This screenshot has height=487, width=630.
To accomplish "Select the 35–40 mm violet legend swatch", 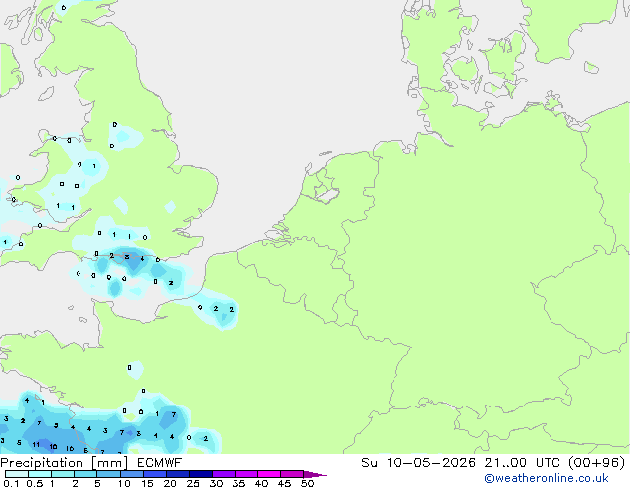I will tap(245, 474).
